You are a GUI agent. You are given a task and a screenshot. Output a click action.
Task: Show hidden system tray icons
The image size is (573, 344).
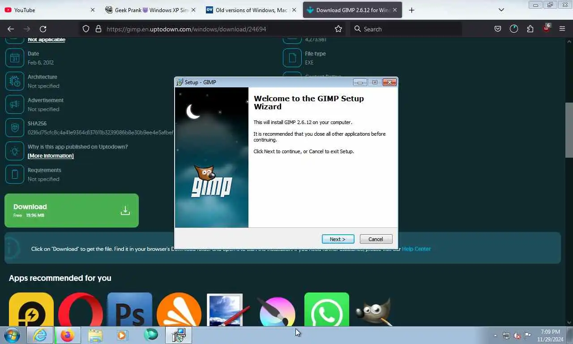495,335
